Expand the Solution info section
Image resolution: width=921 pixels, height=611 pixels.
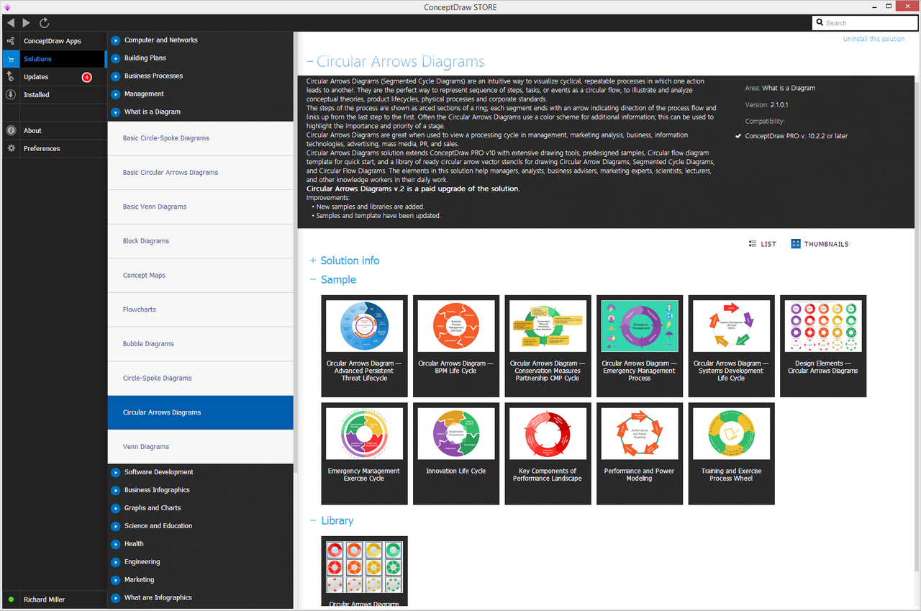pos(345,261)
